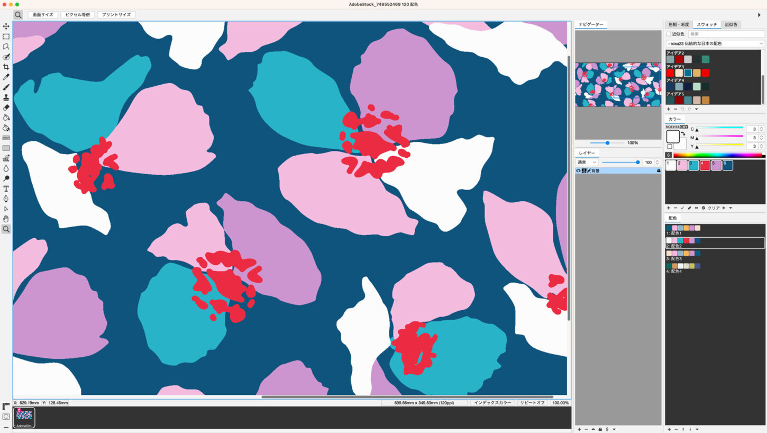The width and height of the screenshot is (767, 433).
Task: Click the ピクセル等倍 button
Action: pos(78,15)
